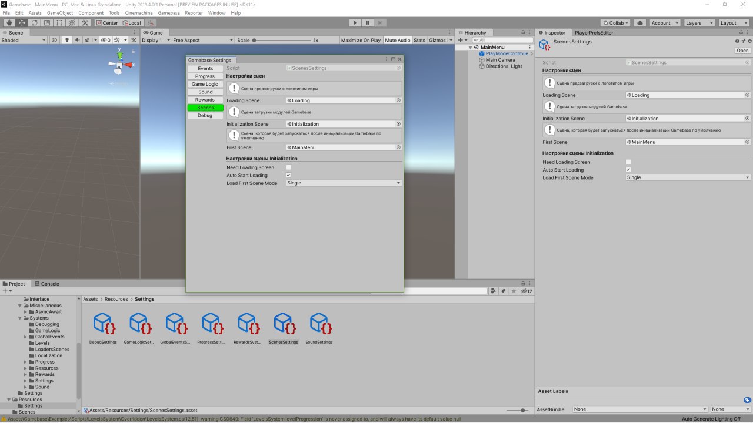Open Project search by label filter icon
Screen dimensions: 753x423
(504, 291)
